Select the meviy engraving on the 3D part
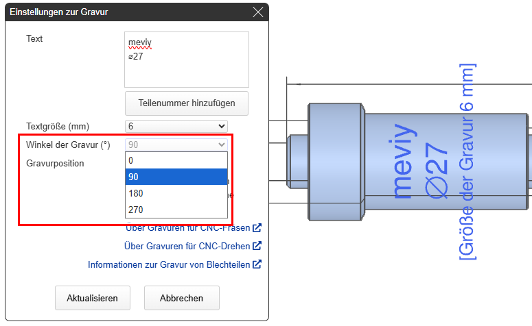 click(x=405, y=163)
